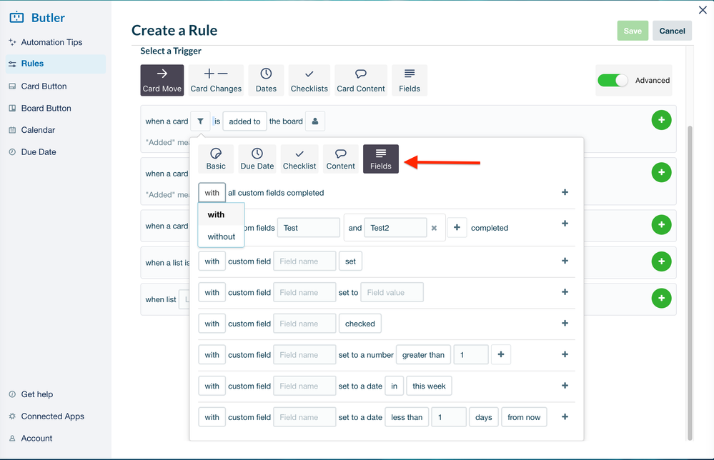The image size is (714, 460).
Task: Toggle the 'set' option button
Action: tap(351, 261)
